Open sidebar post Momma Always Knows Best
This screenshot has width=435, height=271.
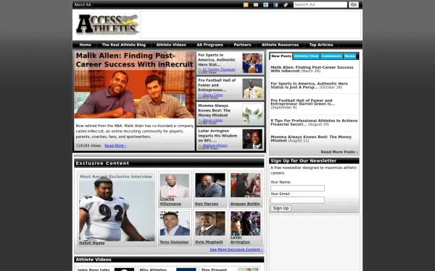click(311, 139)
